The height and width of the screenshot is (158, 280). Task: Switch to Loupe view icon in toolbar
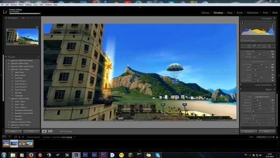pyautogui.click(x=44, y=132)
